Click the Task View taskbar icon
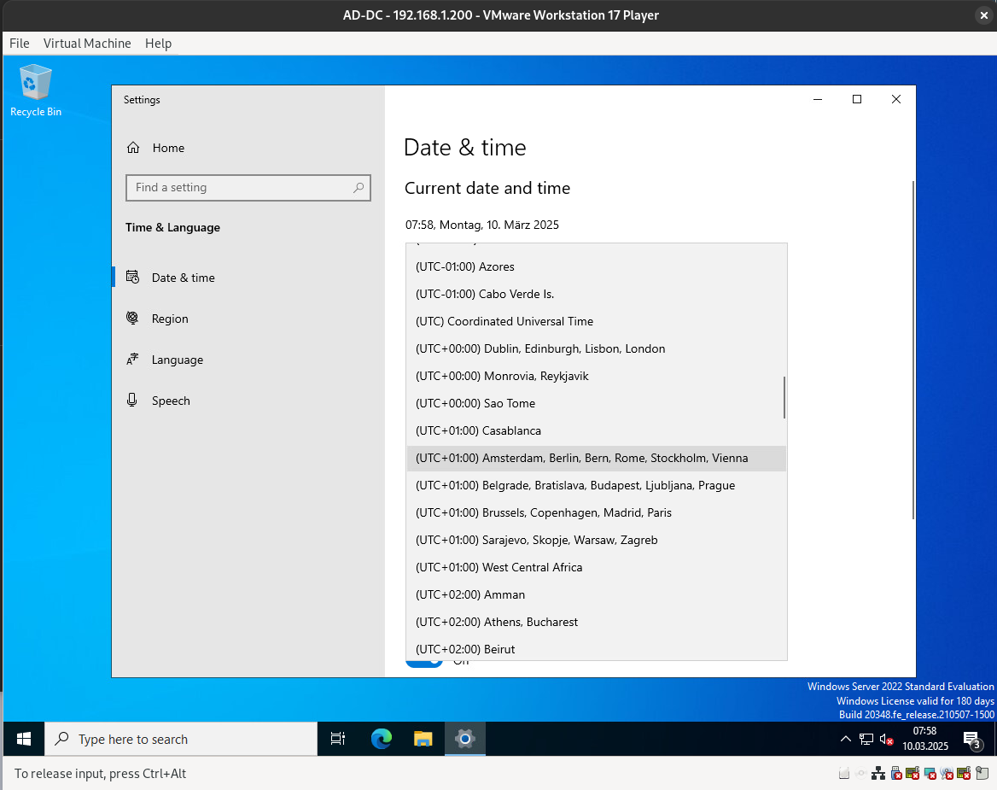Image resolution: width=997 pixels, height=790 pixels. [x=338, y=739]
